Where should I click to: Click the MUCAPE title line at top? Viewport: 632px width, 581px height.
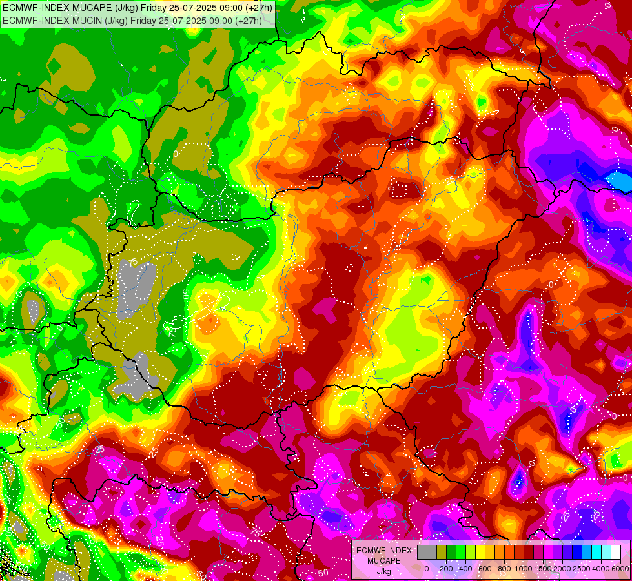pyautogui.click(x=138, y=7)
